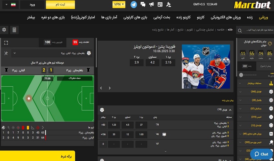Select odds 1.03 in مالزی row
Viewport: 274px width, 161px height.
141,135
